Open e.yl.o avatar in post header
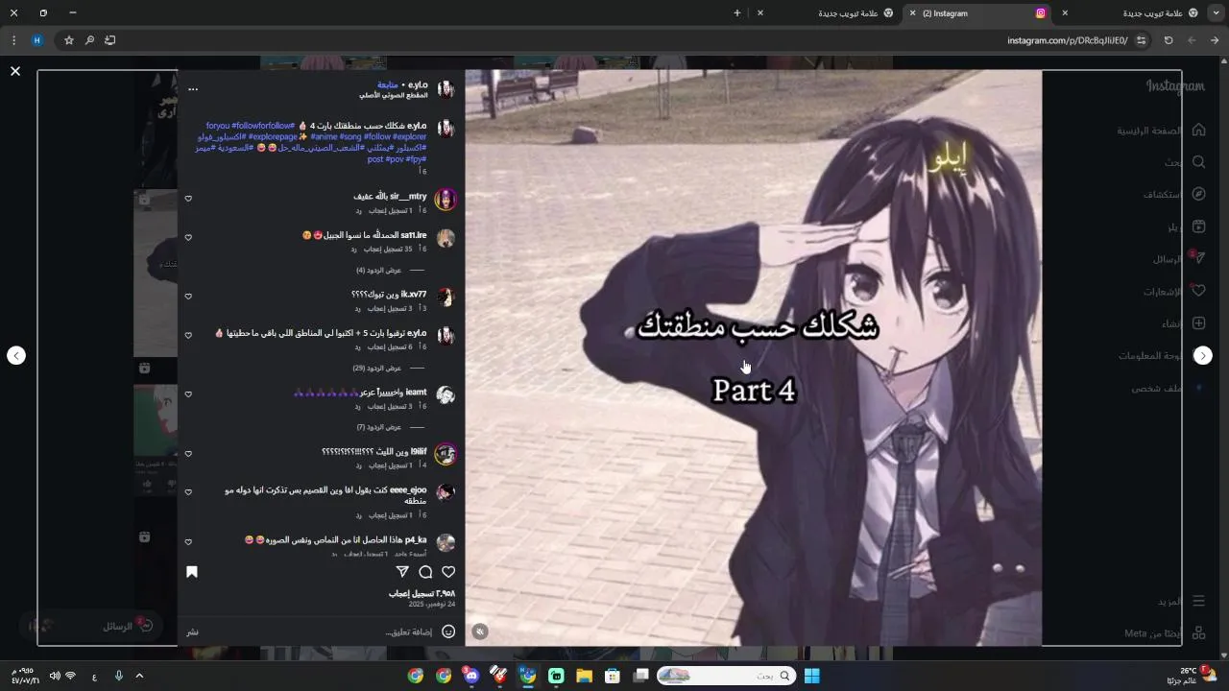This screenshot has width=1229, height=691. pos(446,89)
